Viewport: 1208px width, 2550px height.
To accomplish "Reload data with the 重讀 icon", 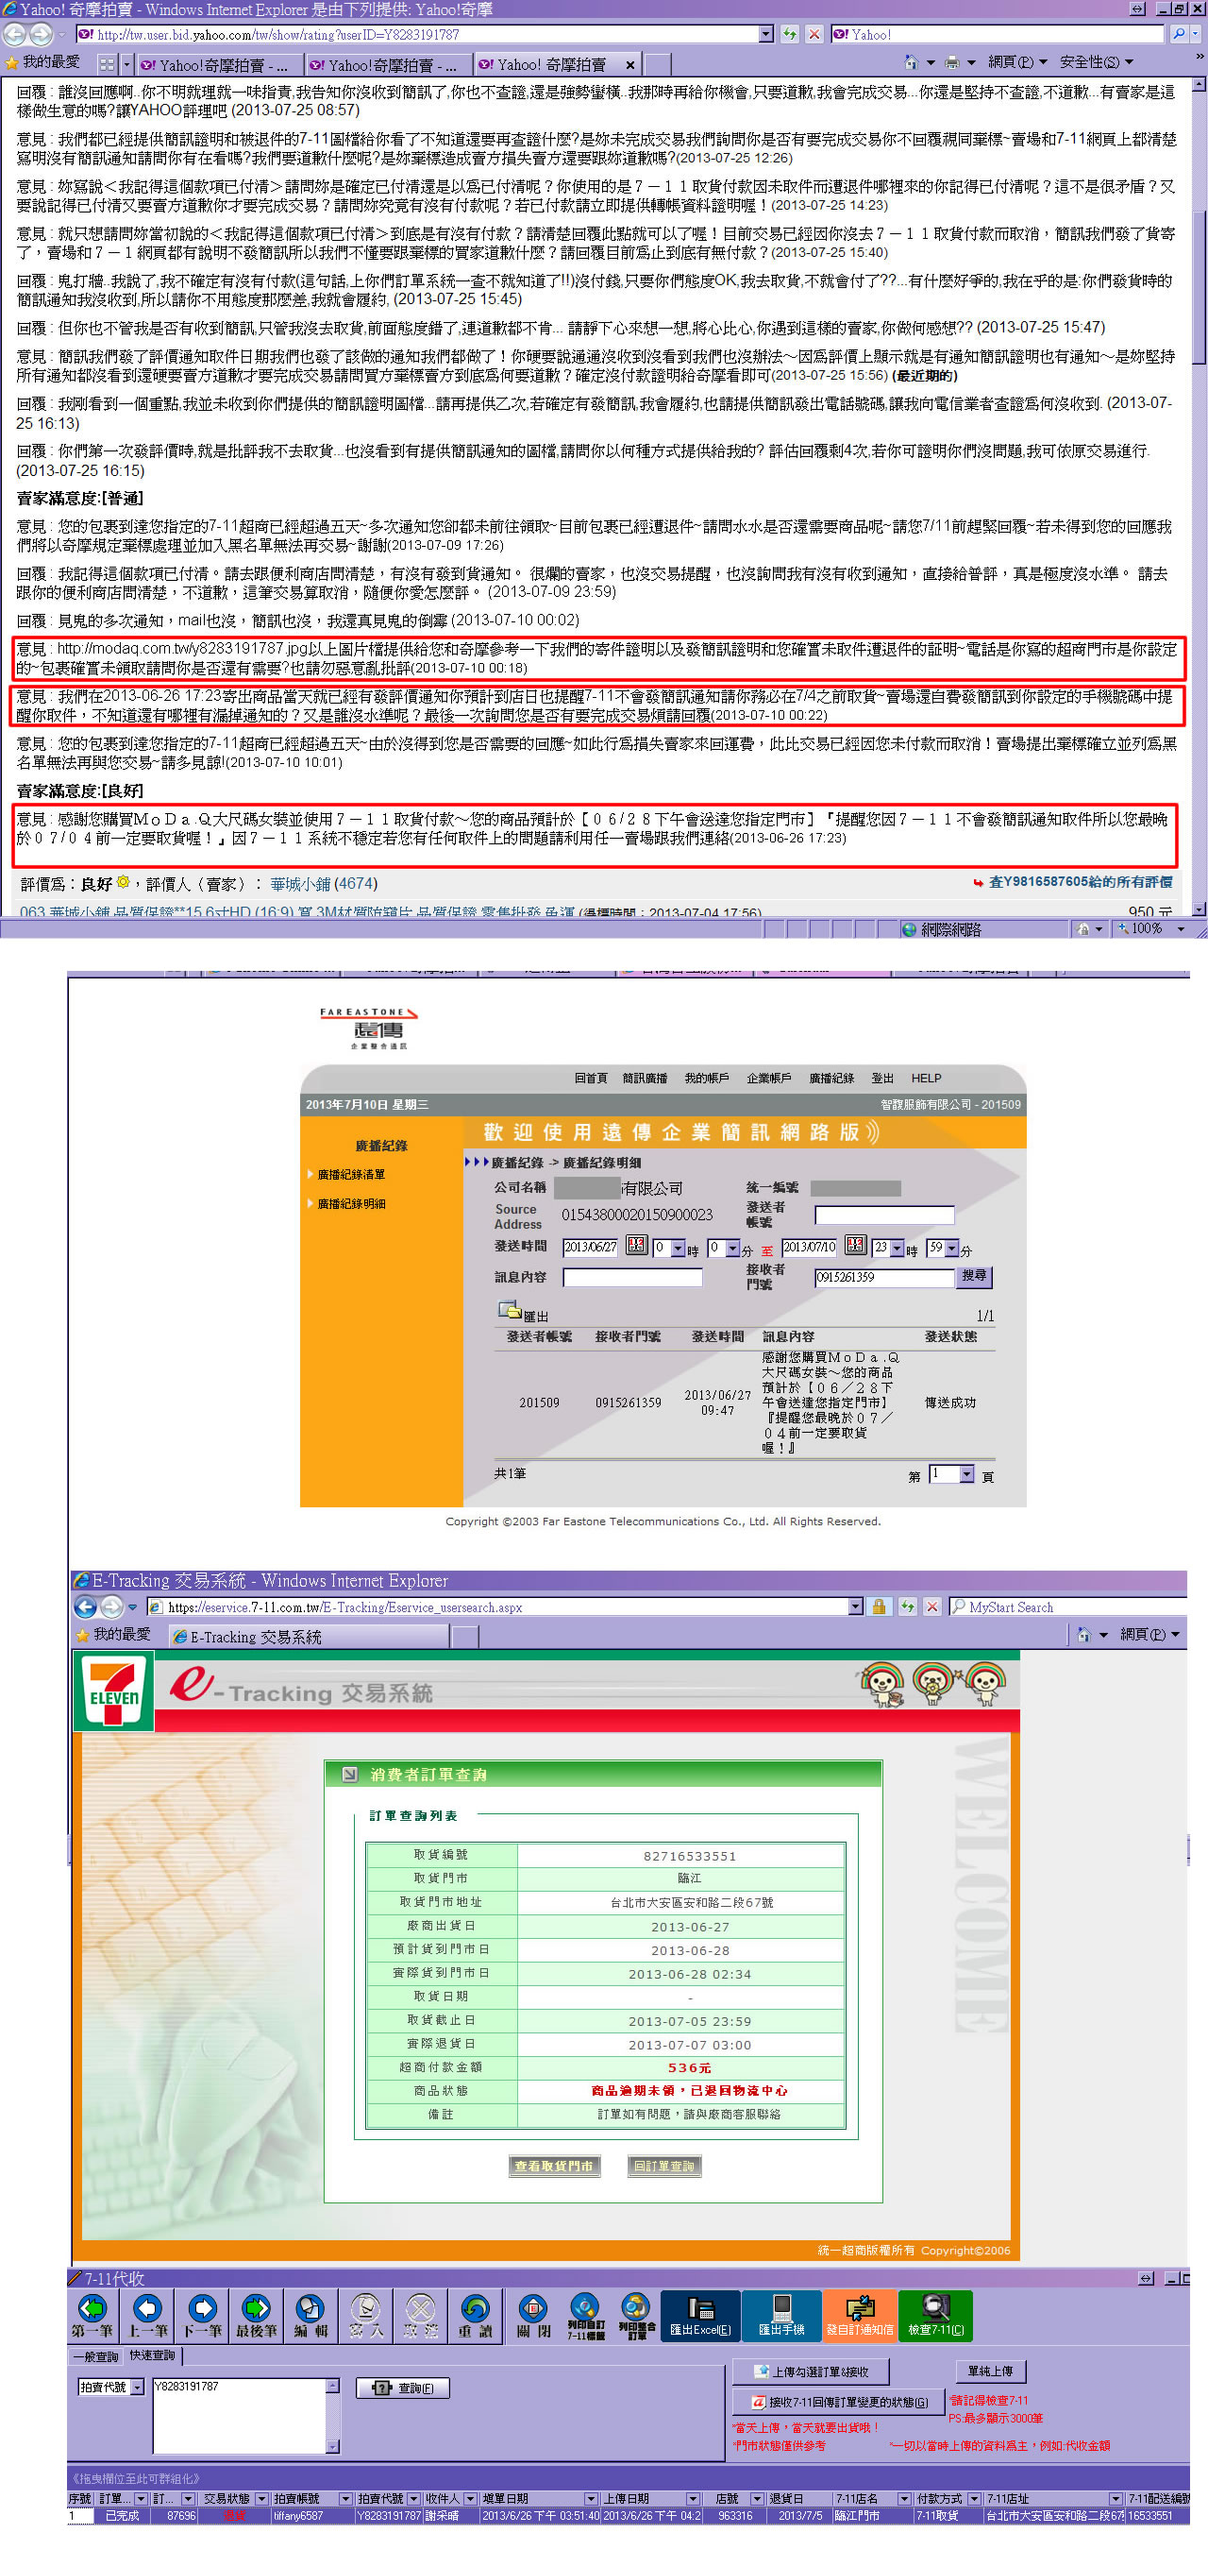I will point(476,2316).
